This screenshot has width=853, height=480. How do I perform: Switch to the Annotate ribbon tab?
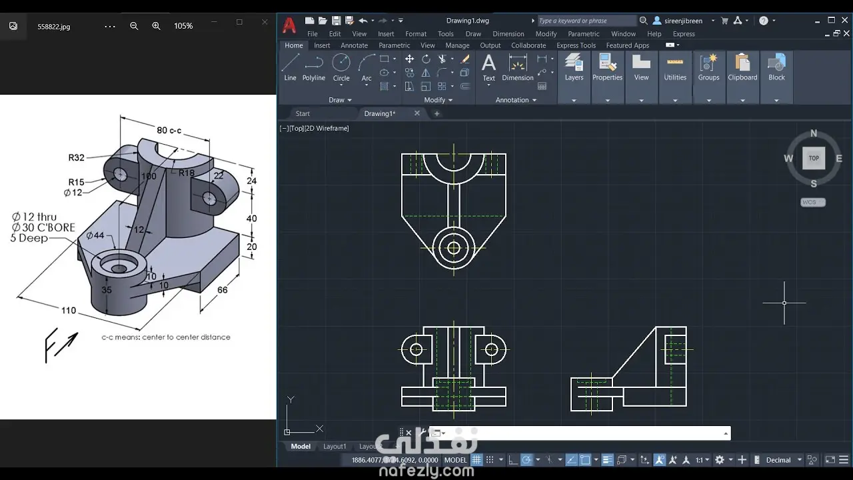355,45
